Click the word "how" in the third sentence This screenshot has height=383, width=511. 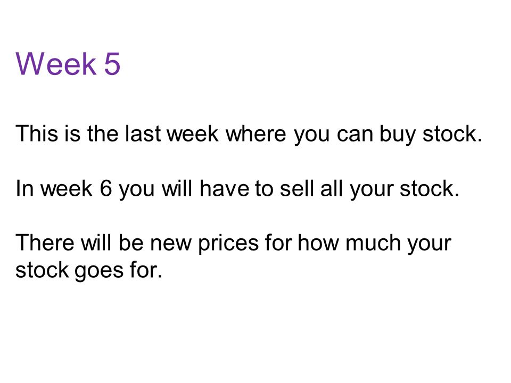coord(318,243)
